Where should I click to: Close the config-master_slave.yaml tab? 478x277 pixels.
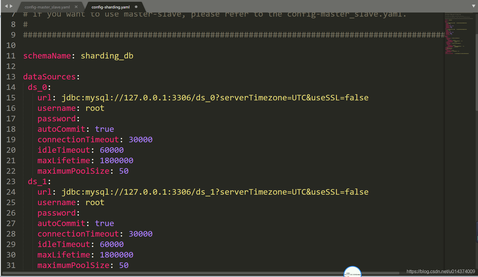point(76,7)
